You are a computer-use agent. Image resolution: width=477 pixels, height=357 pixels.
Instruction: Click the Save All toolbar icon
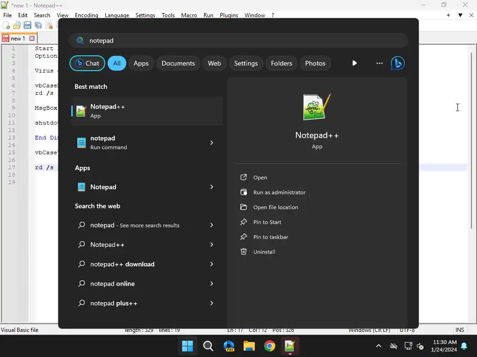click(x=38, y=25)
